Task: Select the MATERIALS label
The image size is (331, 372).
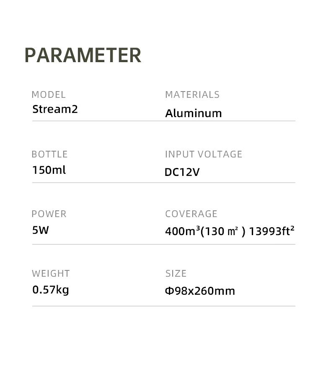Action: pyautogui.click(x=192, y=95)
